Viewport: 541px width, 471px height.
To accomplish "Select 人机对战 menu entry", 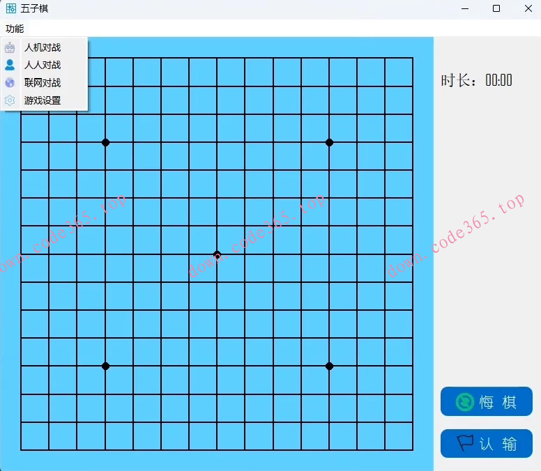I will coord(44,47).
